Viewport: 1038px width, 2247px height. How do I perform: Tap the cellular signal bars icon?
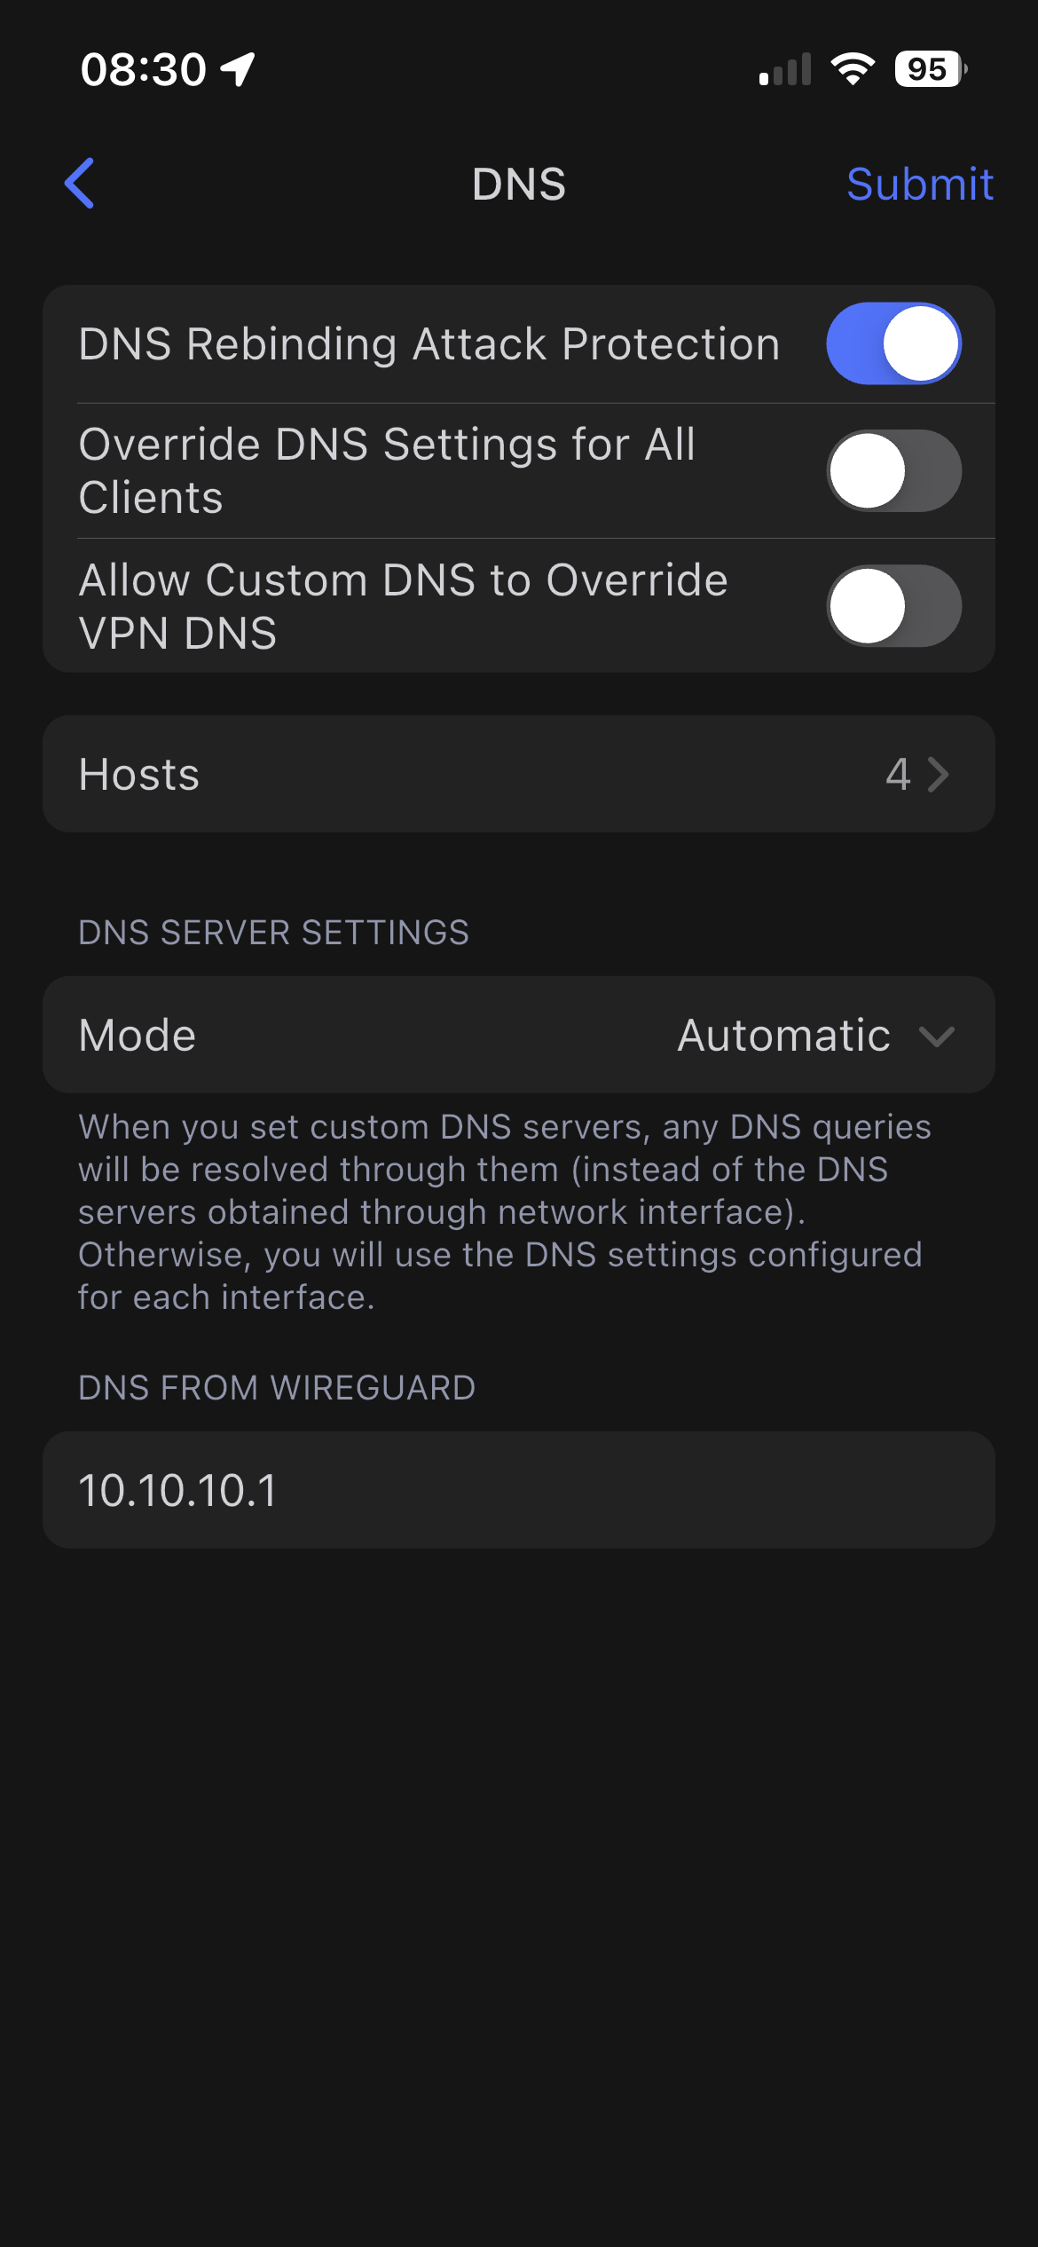785,69
